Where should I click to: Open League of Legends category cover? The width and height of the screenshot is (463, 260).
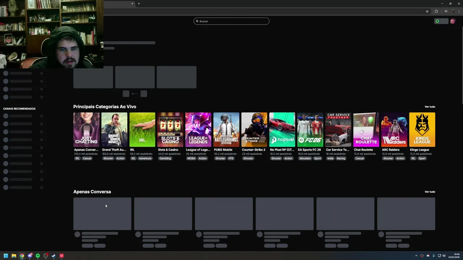tap(198, 130)
